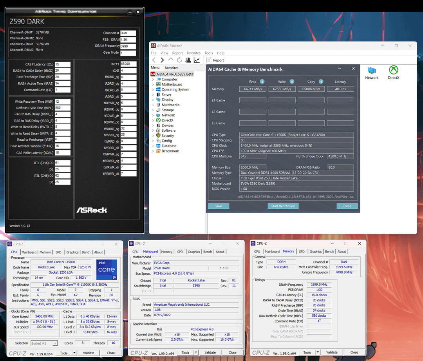Expand the Multimedia tree node arrow

pos(153,105)
